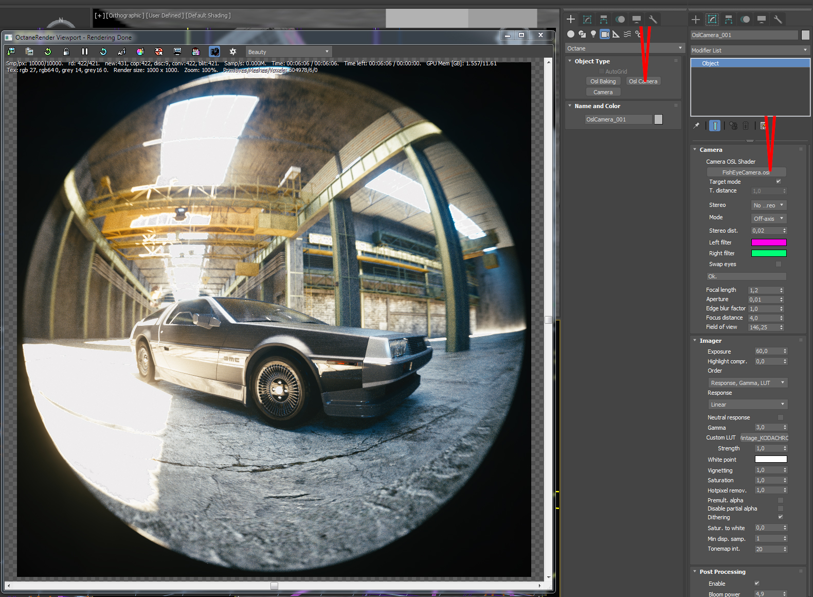Enable the Neutral response checkbox
This screenshot has width=813, height=597.
(781, 417)
